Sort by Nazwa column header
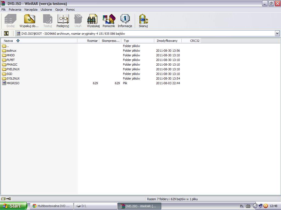This screenshot has height=210, width=281. 39,41
